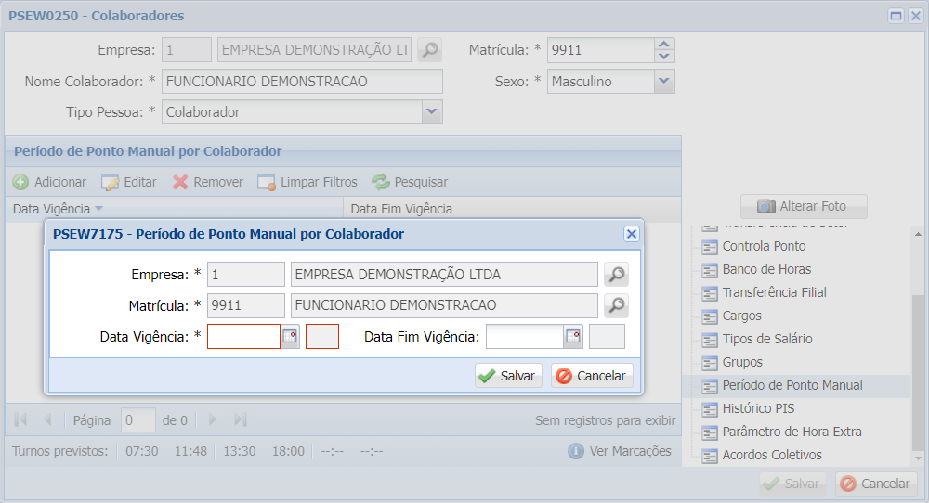The height and width of the screenshot is (503, 929).
Task: Click Cancelar in the PSEW7175 dialog
Action: (592, 376)
